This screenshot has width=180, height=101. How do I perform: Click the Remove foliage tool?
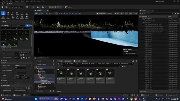tap(22, 17)
